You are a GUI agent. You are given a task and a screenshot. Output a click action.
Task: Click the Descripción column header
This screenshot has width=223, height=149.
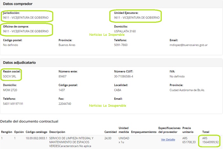point(58,132)
